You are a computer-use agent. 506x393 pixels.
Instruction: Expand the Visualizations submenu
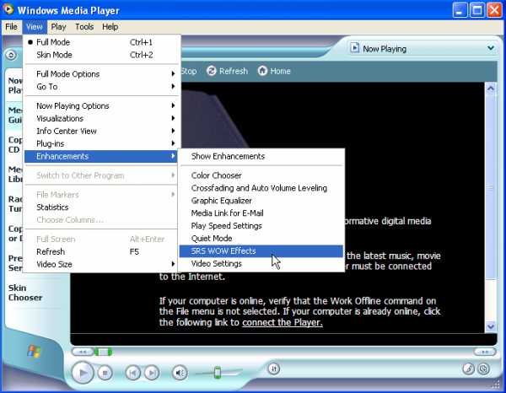coord(101,118)
